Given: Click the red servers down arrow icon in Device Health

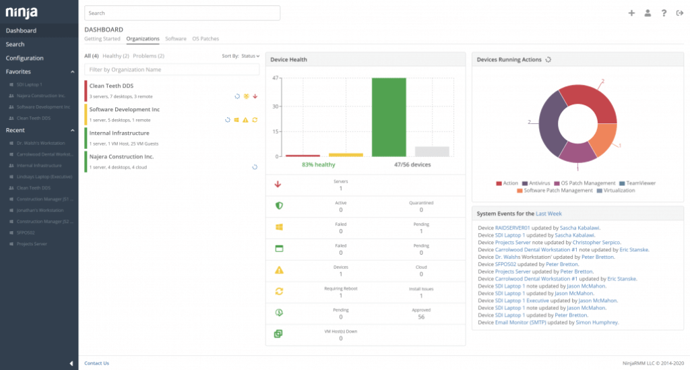Looking at the screenshot, I should pyautogui.click(x=278, y=185).
